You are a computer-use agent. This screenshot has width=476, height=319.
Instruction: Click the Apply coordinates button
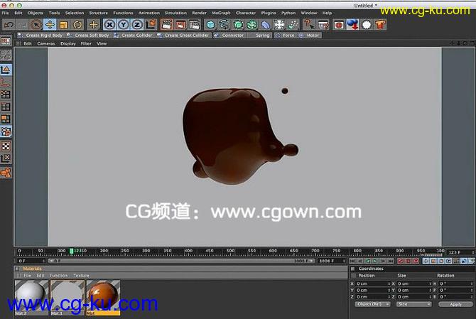point(455,304)
